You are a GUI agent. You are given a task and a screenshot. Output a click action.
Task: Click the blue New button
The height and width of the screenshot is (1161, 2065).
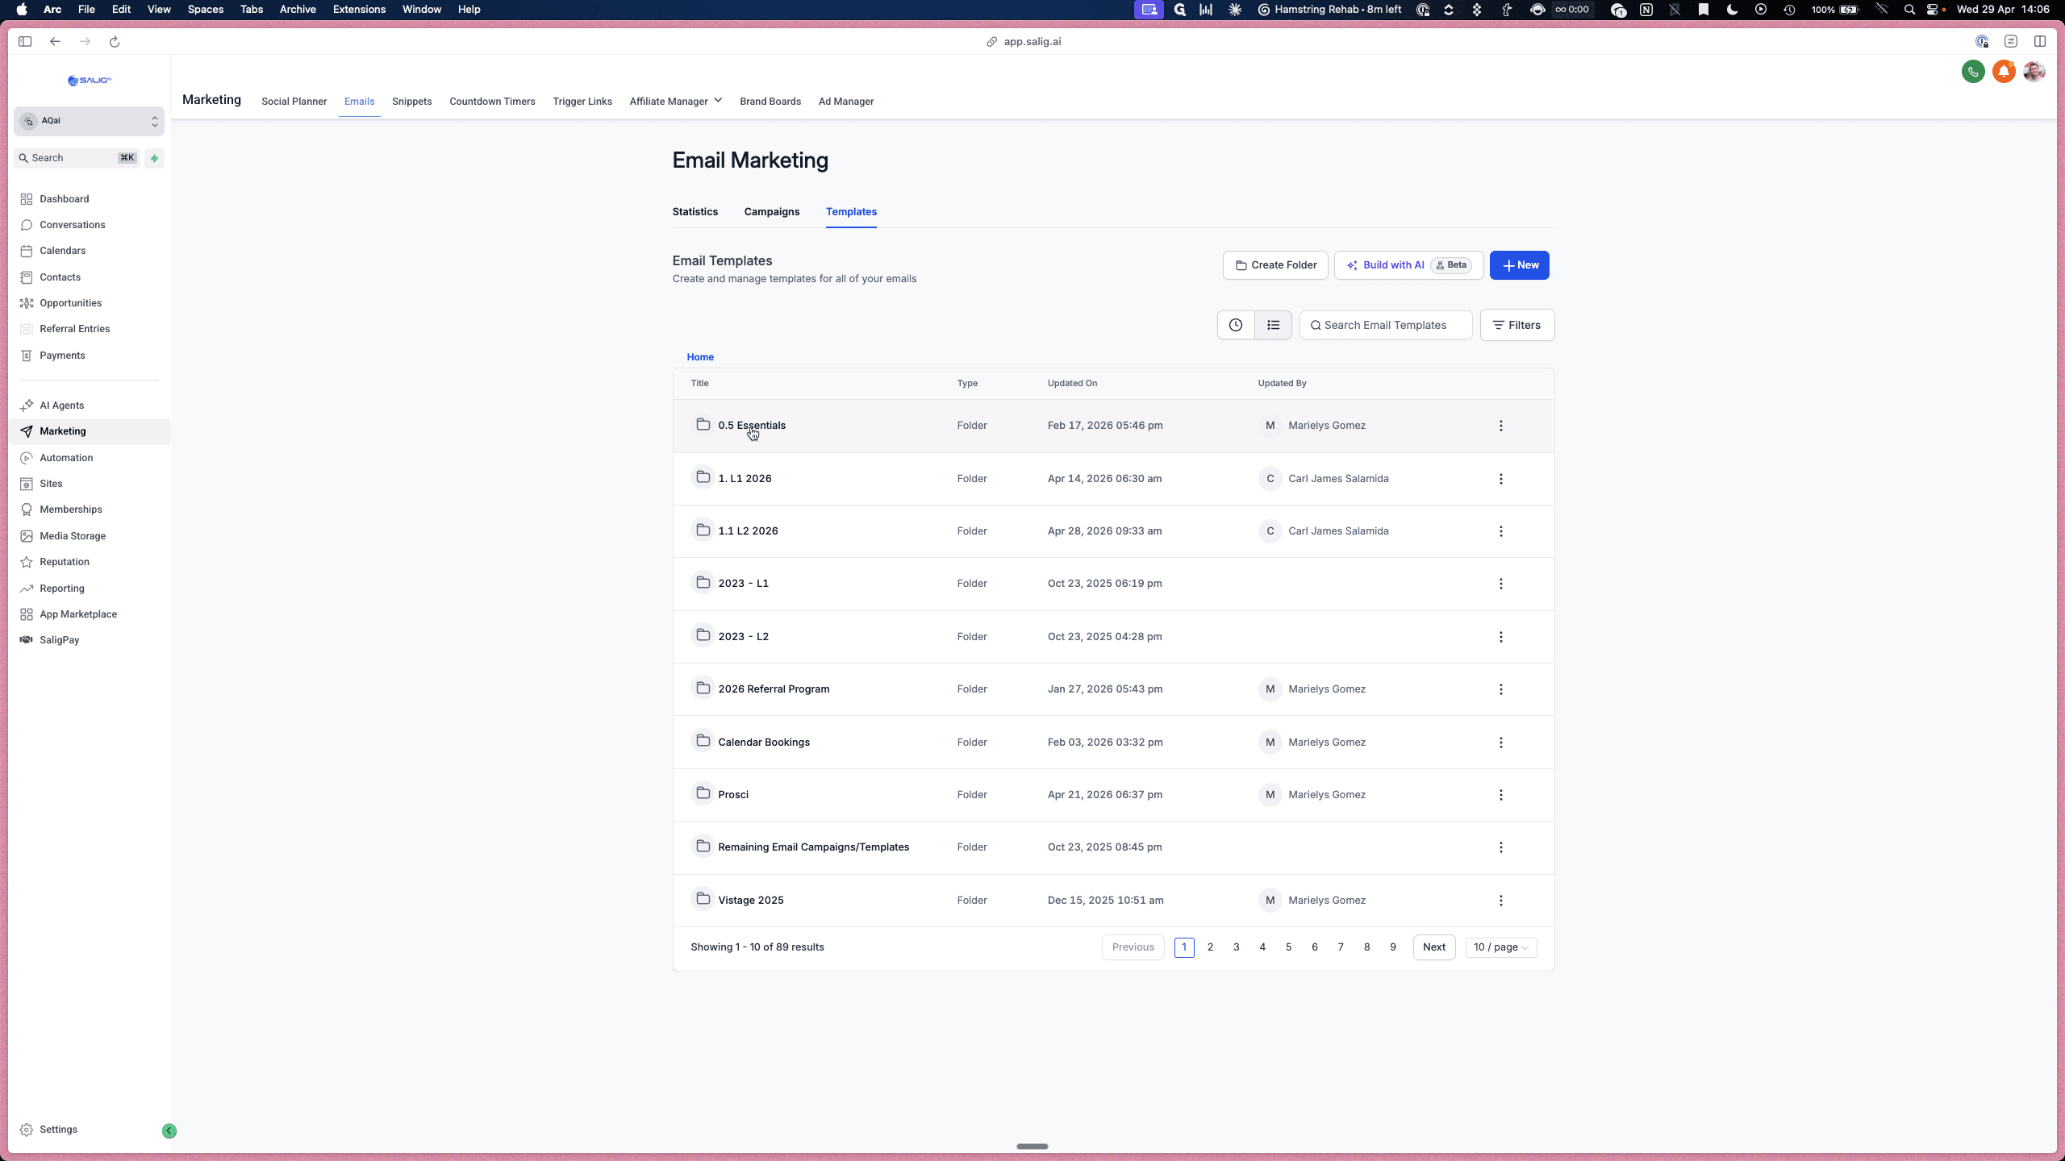pos(1519,264)
